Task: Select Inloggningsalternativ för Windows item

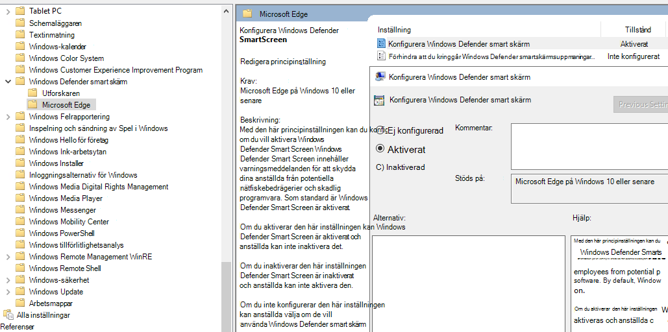Action: coord(83,174)
